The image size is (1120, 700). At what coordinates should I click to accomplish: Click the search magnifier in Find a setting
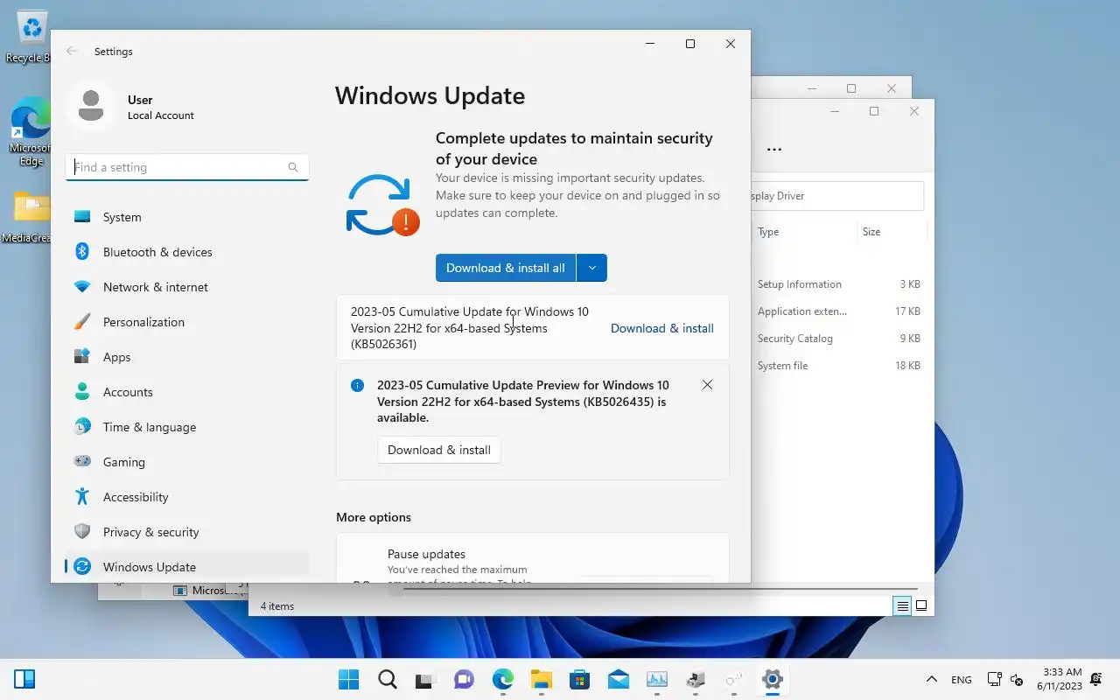(x=293, y=167)
